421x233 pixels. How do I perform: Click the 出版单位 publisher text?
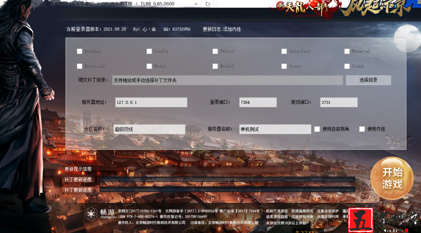tap(224, 223)
